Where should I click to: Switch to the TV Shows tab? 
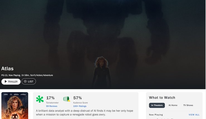(188, 105)
